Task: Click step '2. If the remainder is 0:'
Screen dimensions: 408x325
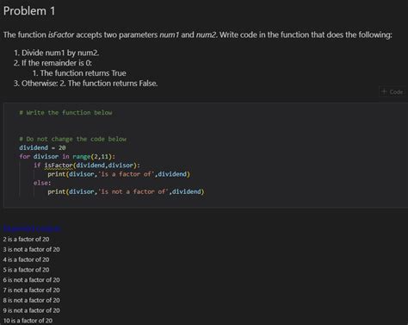Action: 53,63
